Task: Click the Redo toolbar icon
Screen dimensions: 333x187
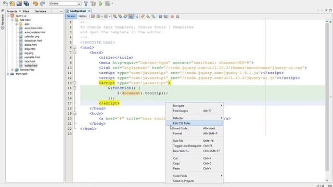Action: point(43,4)
